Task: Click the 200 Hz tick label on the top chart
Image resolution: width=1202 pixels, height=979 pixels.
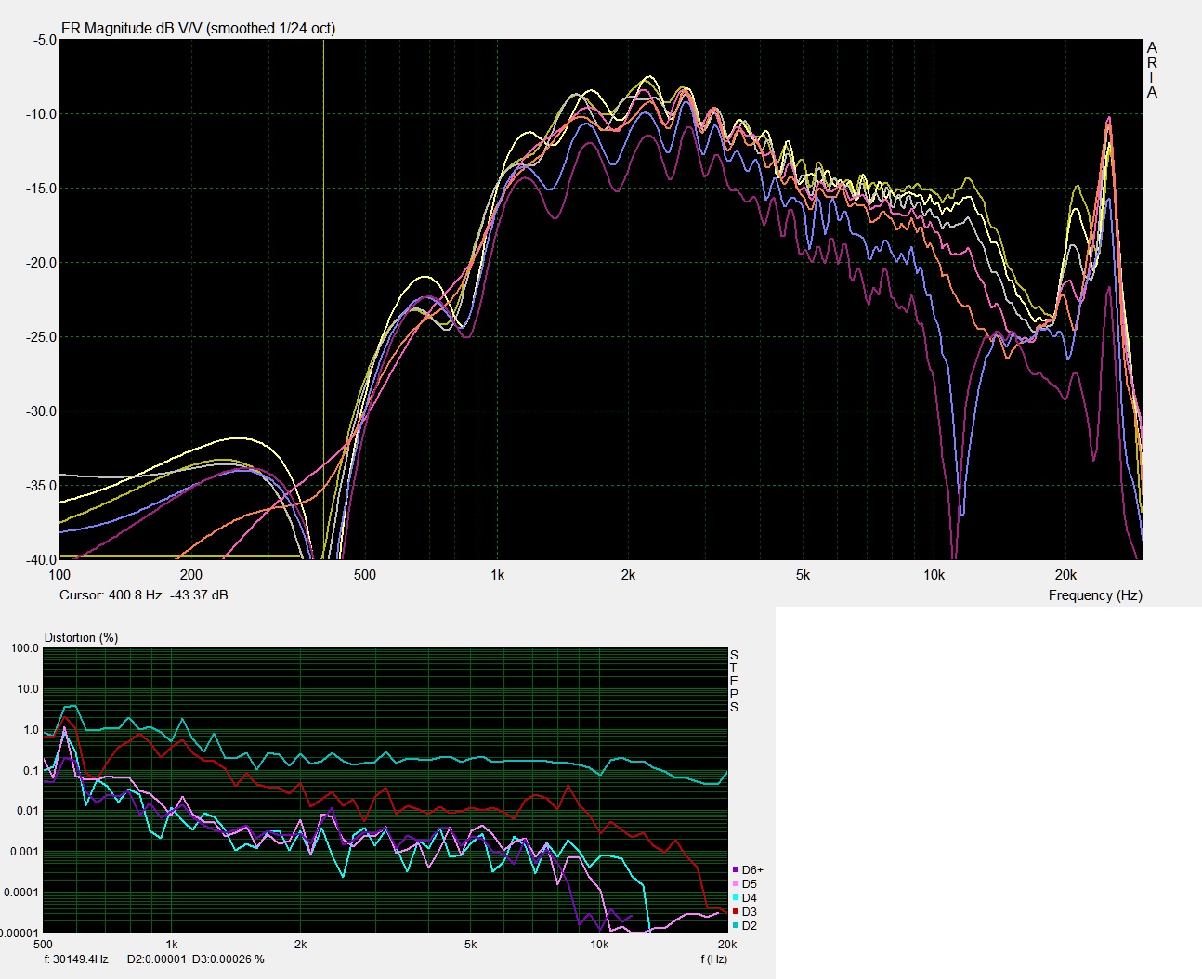Action: pos(190,575)
